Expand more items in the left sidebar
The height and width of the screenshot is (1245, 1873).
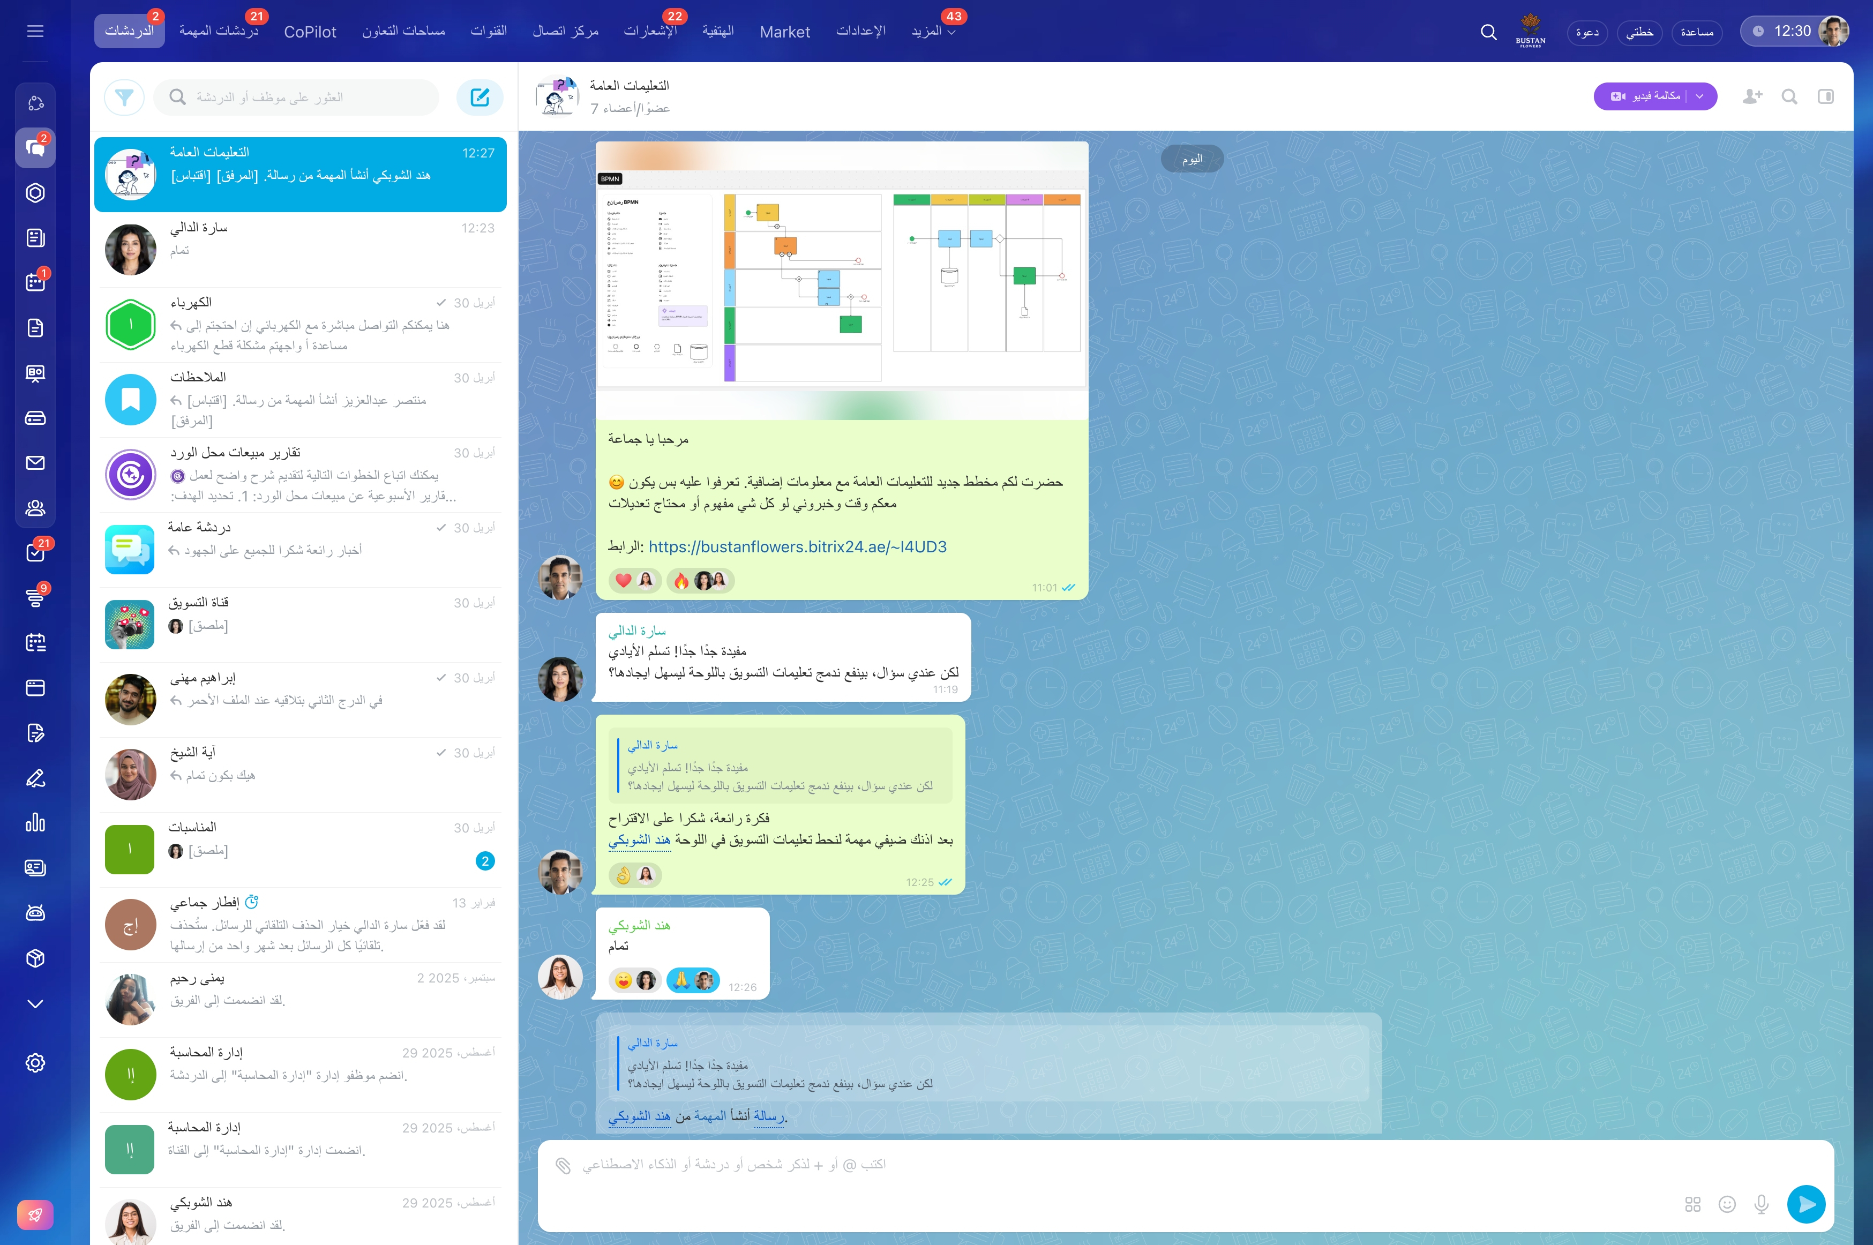[35, 1003]
